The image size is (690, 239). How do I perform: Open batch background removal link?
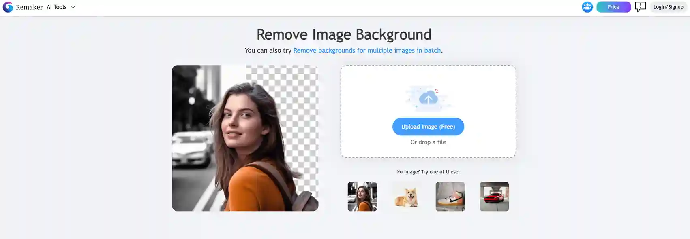(x=367, y=51)
